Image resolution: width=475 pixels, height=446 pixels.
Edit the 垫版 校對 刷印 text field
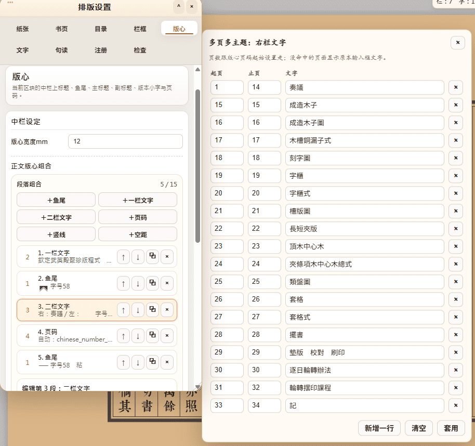[365, 352]
